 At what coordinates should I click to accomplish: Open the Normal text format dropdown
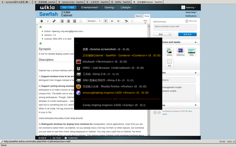(x=94, y=21)
